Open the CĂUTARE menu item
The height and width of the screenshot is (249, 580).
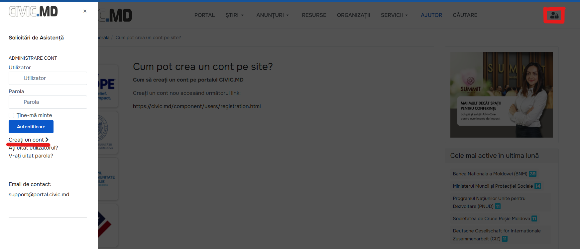(x=465, y=15)
